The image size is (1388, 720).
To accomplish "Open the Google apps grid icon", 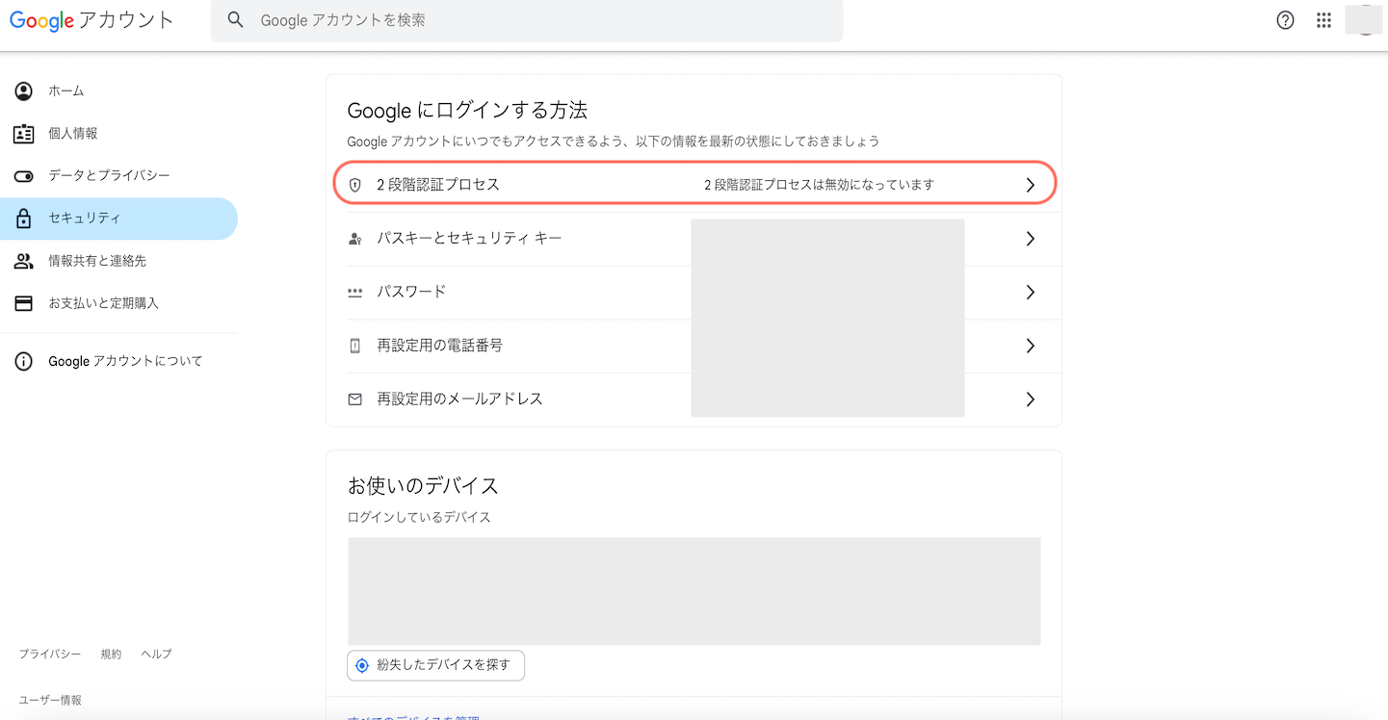I will (1323, 20).
